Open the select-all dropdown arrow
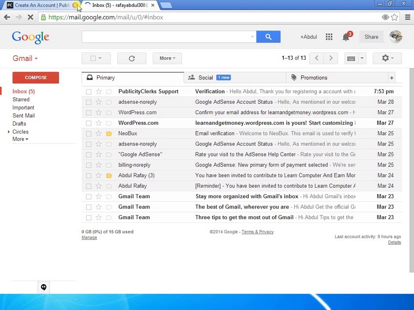The image size is (414, 310). click(x=100, y=58)
